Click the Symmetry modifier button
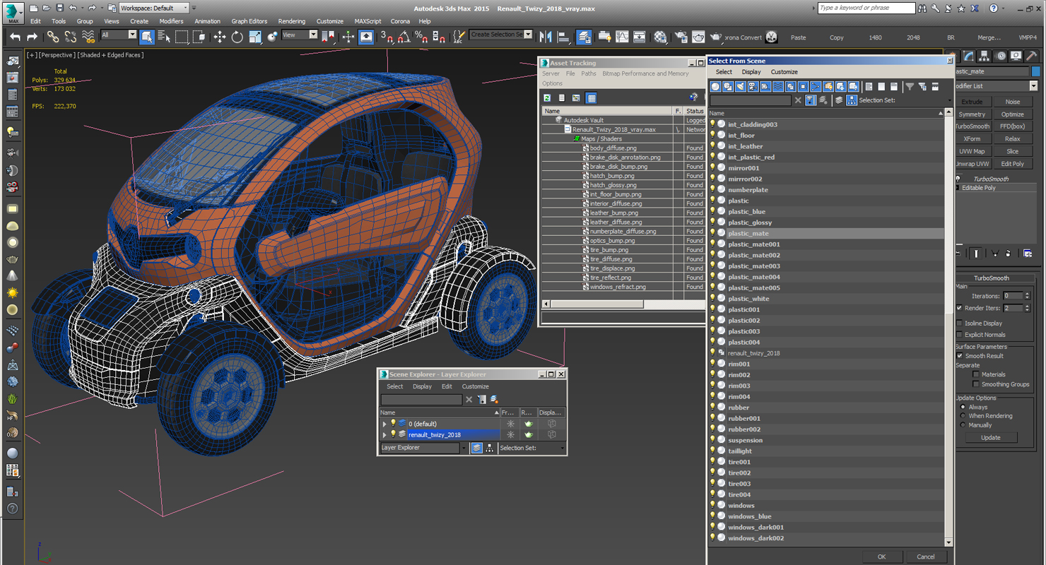 tap(972, 114)
